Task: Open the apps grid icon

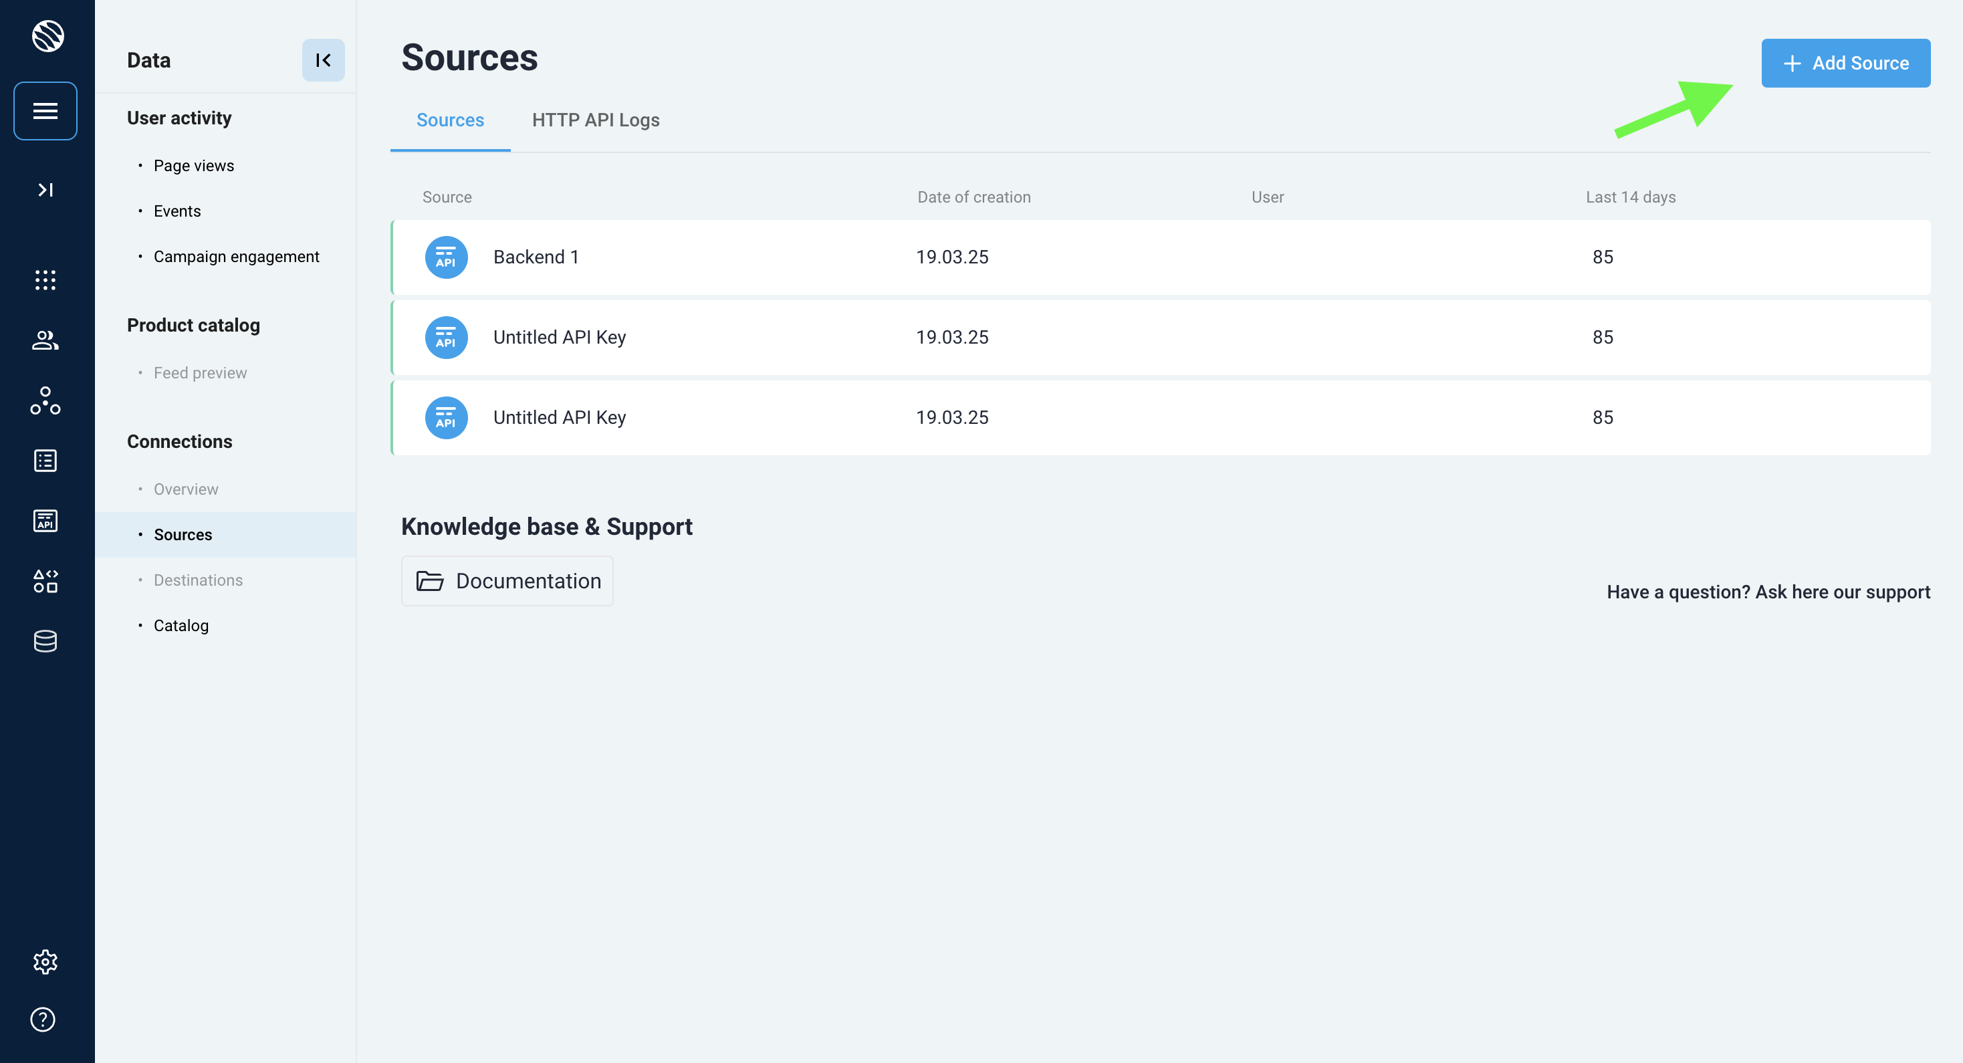Action: [x=45, y=279]
